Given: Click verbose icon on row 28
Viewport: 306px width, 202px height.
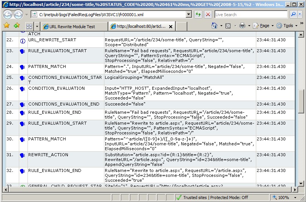Looking at the screenshot, I should click(x=23, y=113).
